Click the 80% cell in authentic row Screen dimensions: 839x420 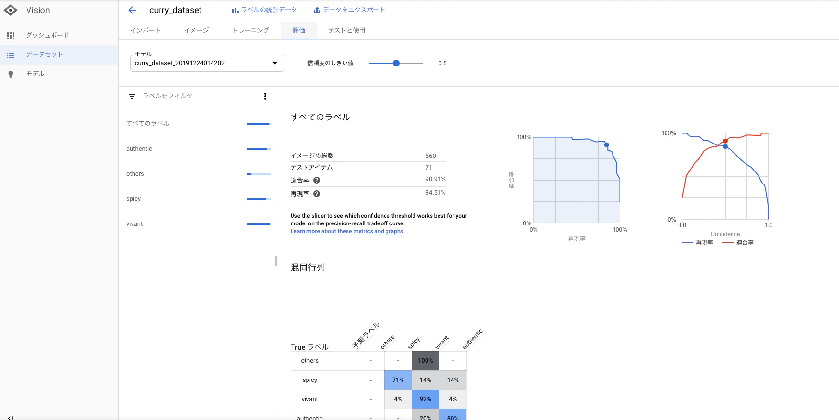[453, 415]
